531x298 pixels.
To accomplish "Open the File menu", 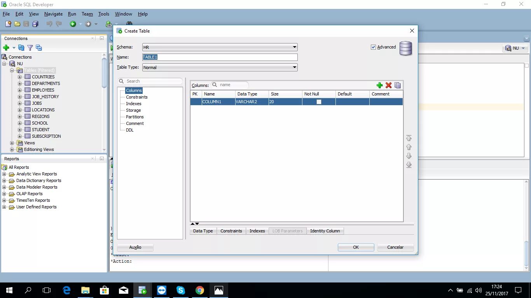I will coord(6,14).
